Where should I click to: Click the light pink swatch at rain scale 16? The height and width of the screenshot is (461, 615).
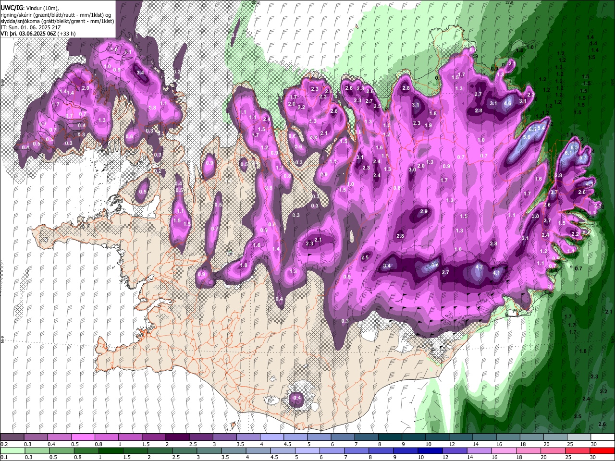coord(503,450)
